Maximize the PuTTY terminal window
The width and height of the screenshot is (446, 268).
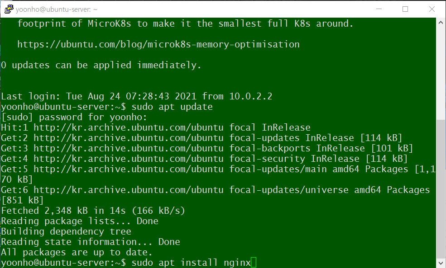pos(405,9)
